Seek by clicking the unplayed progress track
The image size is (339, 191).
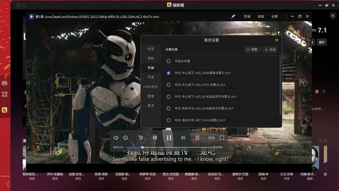pyautogui.click(x=177, y=147)
